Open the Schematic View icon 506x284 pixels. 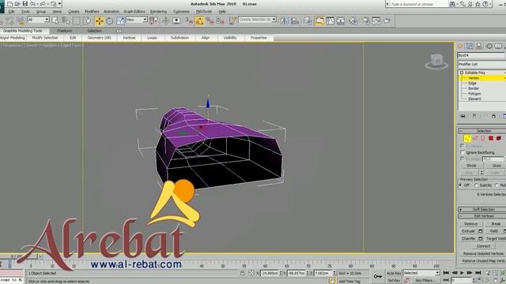(341, 21)
